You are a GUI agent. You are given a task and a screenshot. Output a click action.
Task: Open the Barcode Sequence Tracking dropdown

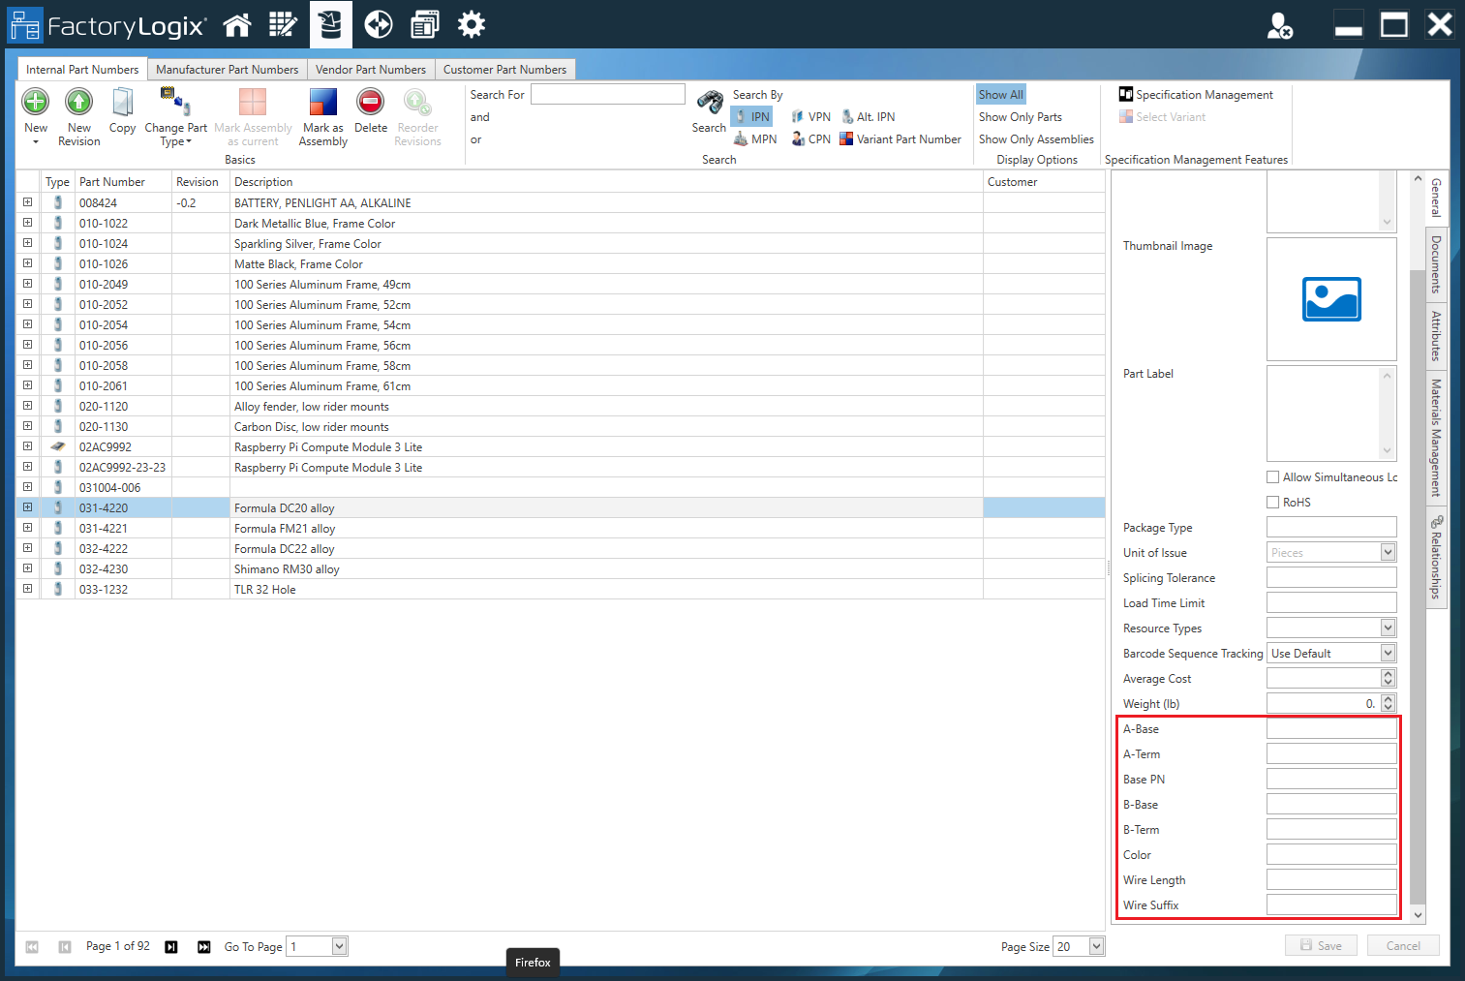click(x=1387, y=652)
